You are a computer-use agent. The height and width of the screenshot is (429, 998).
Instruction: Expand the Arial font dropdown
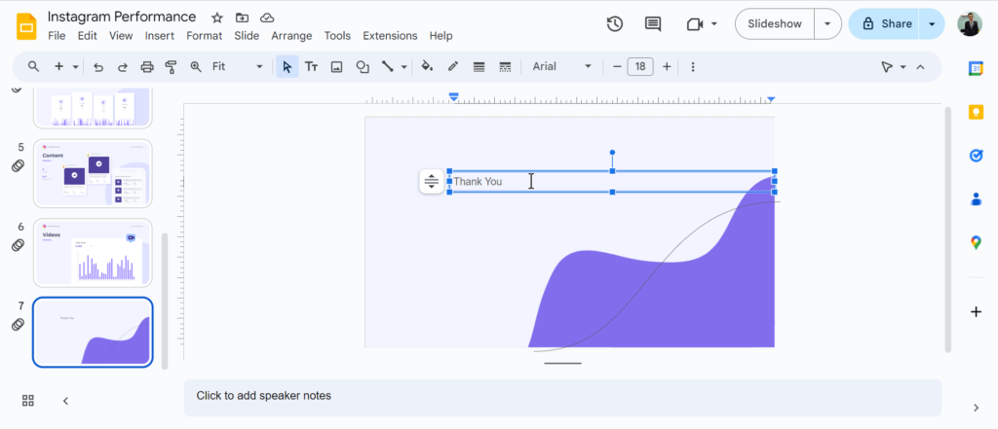tap(562, 67)
